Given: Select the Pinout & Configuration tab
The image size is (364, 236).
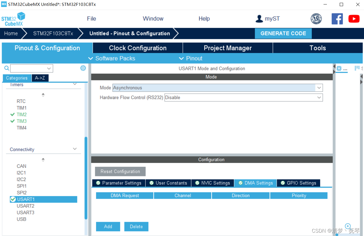Looking at the screenshot, I should point(47,48).
